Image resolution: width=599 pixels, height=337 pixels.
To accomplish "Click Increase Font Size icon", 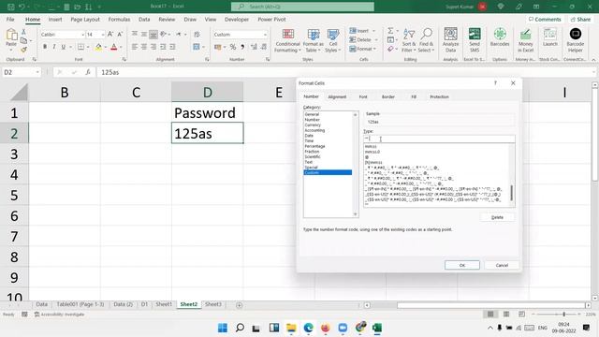I will click(110, 34).
